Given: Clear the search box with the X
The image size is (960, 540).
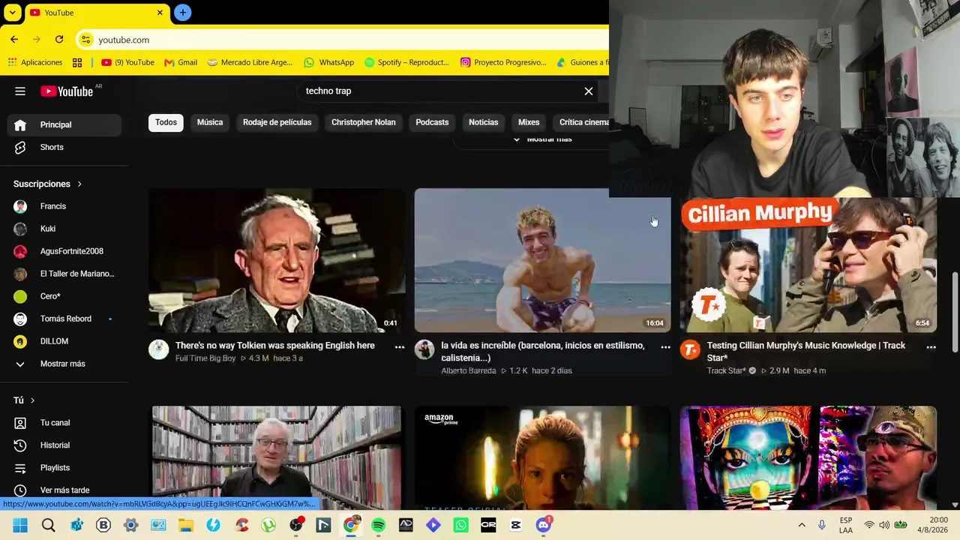Looking at the screenshot, I should 589,91.
